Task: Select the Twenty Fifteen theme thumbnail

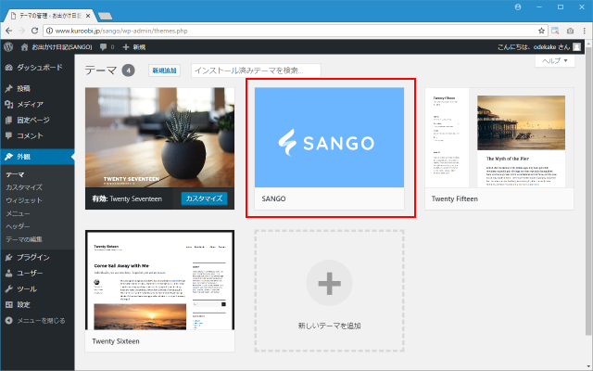Action: pyautogui.click(x=499, y=137)
